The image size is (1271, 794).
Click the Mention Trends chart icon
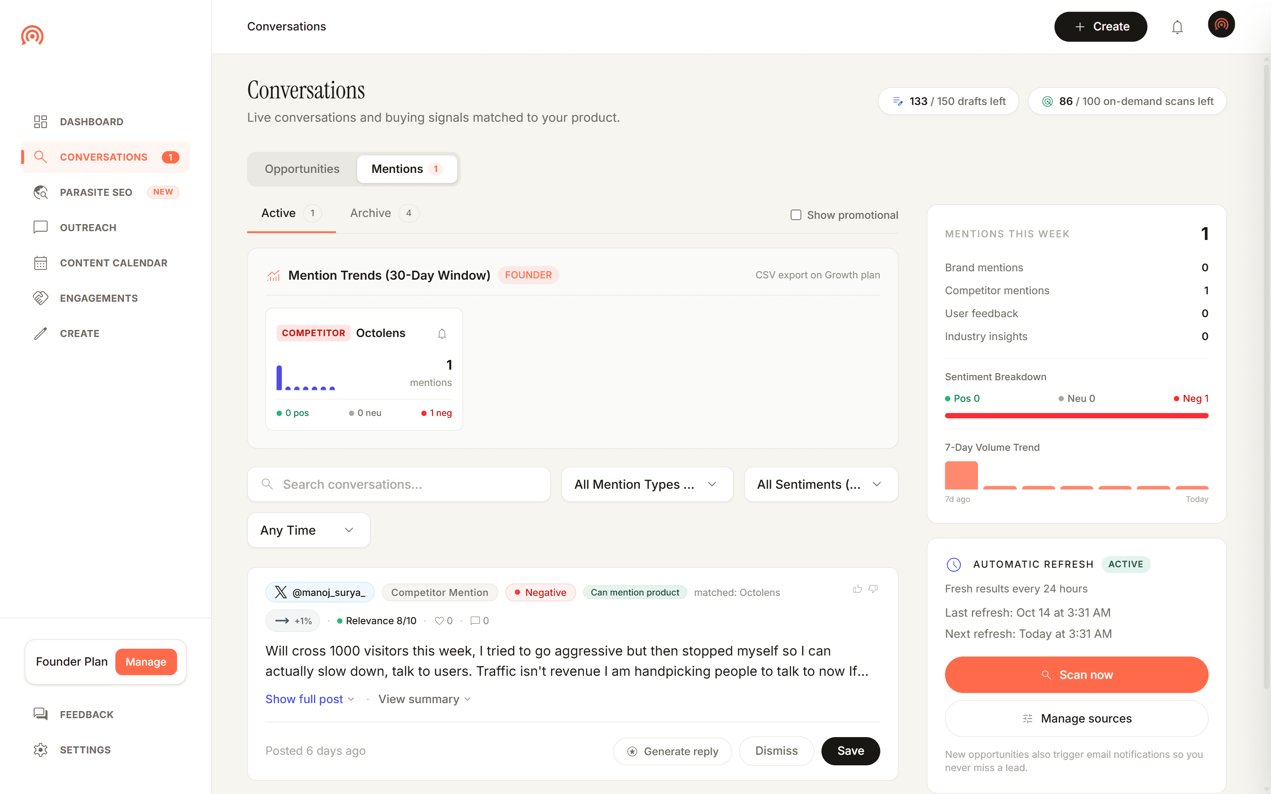click(x=273, y=275)
